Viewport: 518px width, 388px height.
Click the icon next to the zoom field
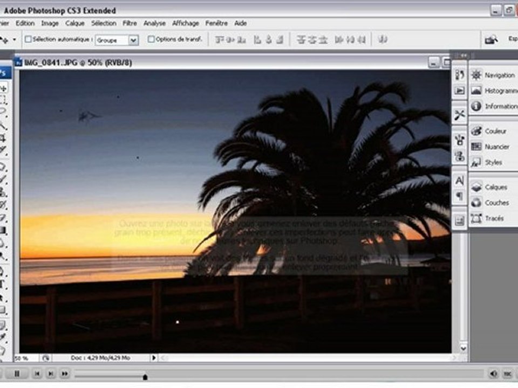tap(45, 358)
